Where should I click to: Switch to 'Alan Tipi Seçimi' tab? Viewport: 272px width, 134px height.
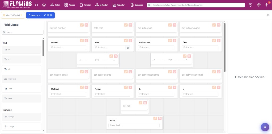[x=13, y=15]
